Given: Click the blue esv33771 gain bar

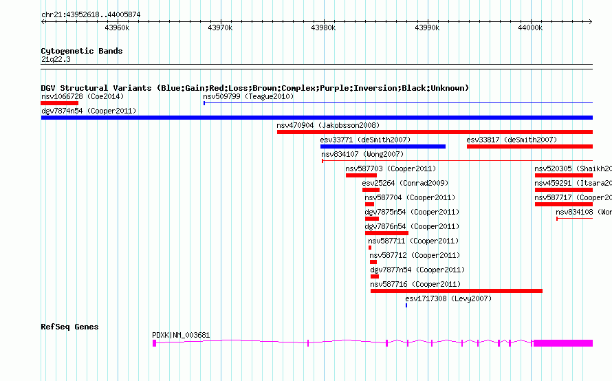Looking at the screenshot, I should [383, 146].
